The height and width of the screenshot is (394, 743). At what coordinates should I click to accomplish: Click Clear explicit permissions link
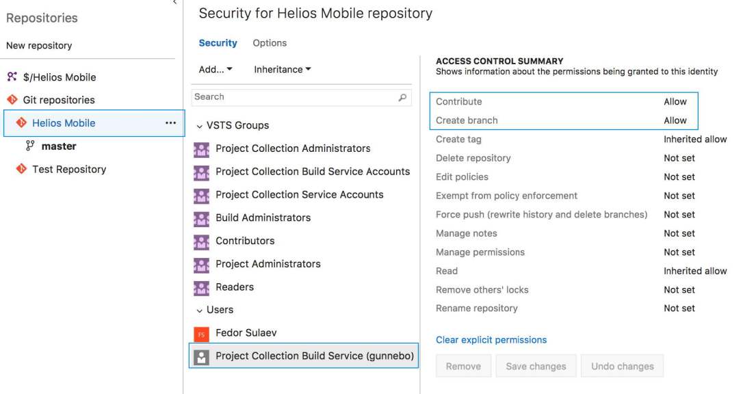tap(491, 339)
